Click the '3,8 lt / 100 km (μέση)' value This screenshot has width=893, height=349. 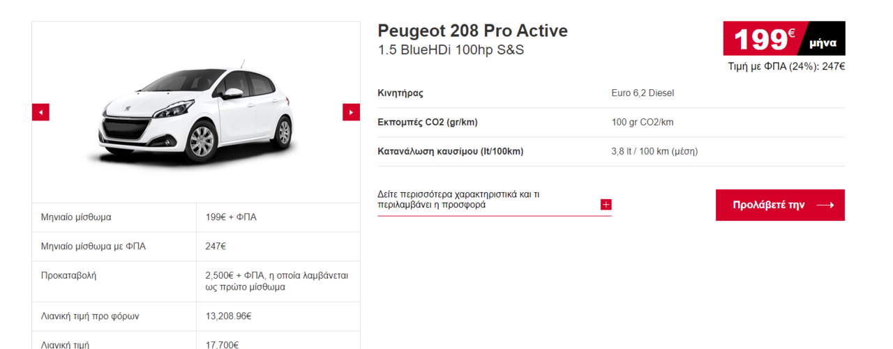click(654, 151)
